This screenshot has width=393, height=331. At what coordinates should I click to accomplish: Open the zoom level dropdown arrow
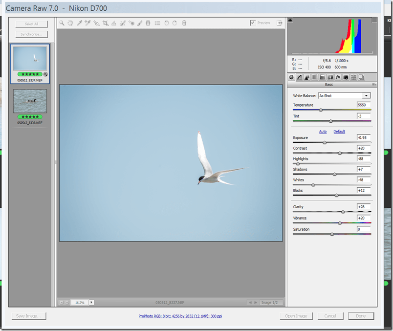91,303
